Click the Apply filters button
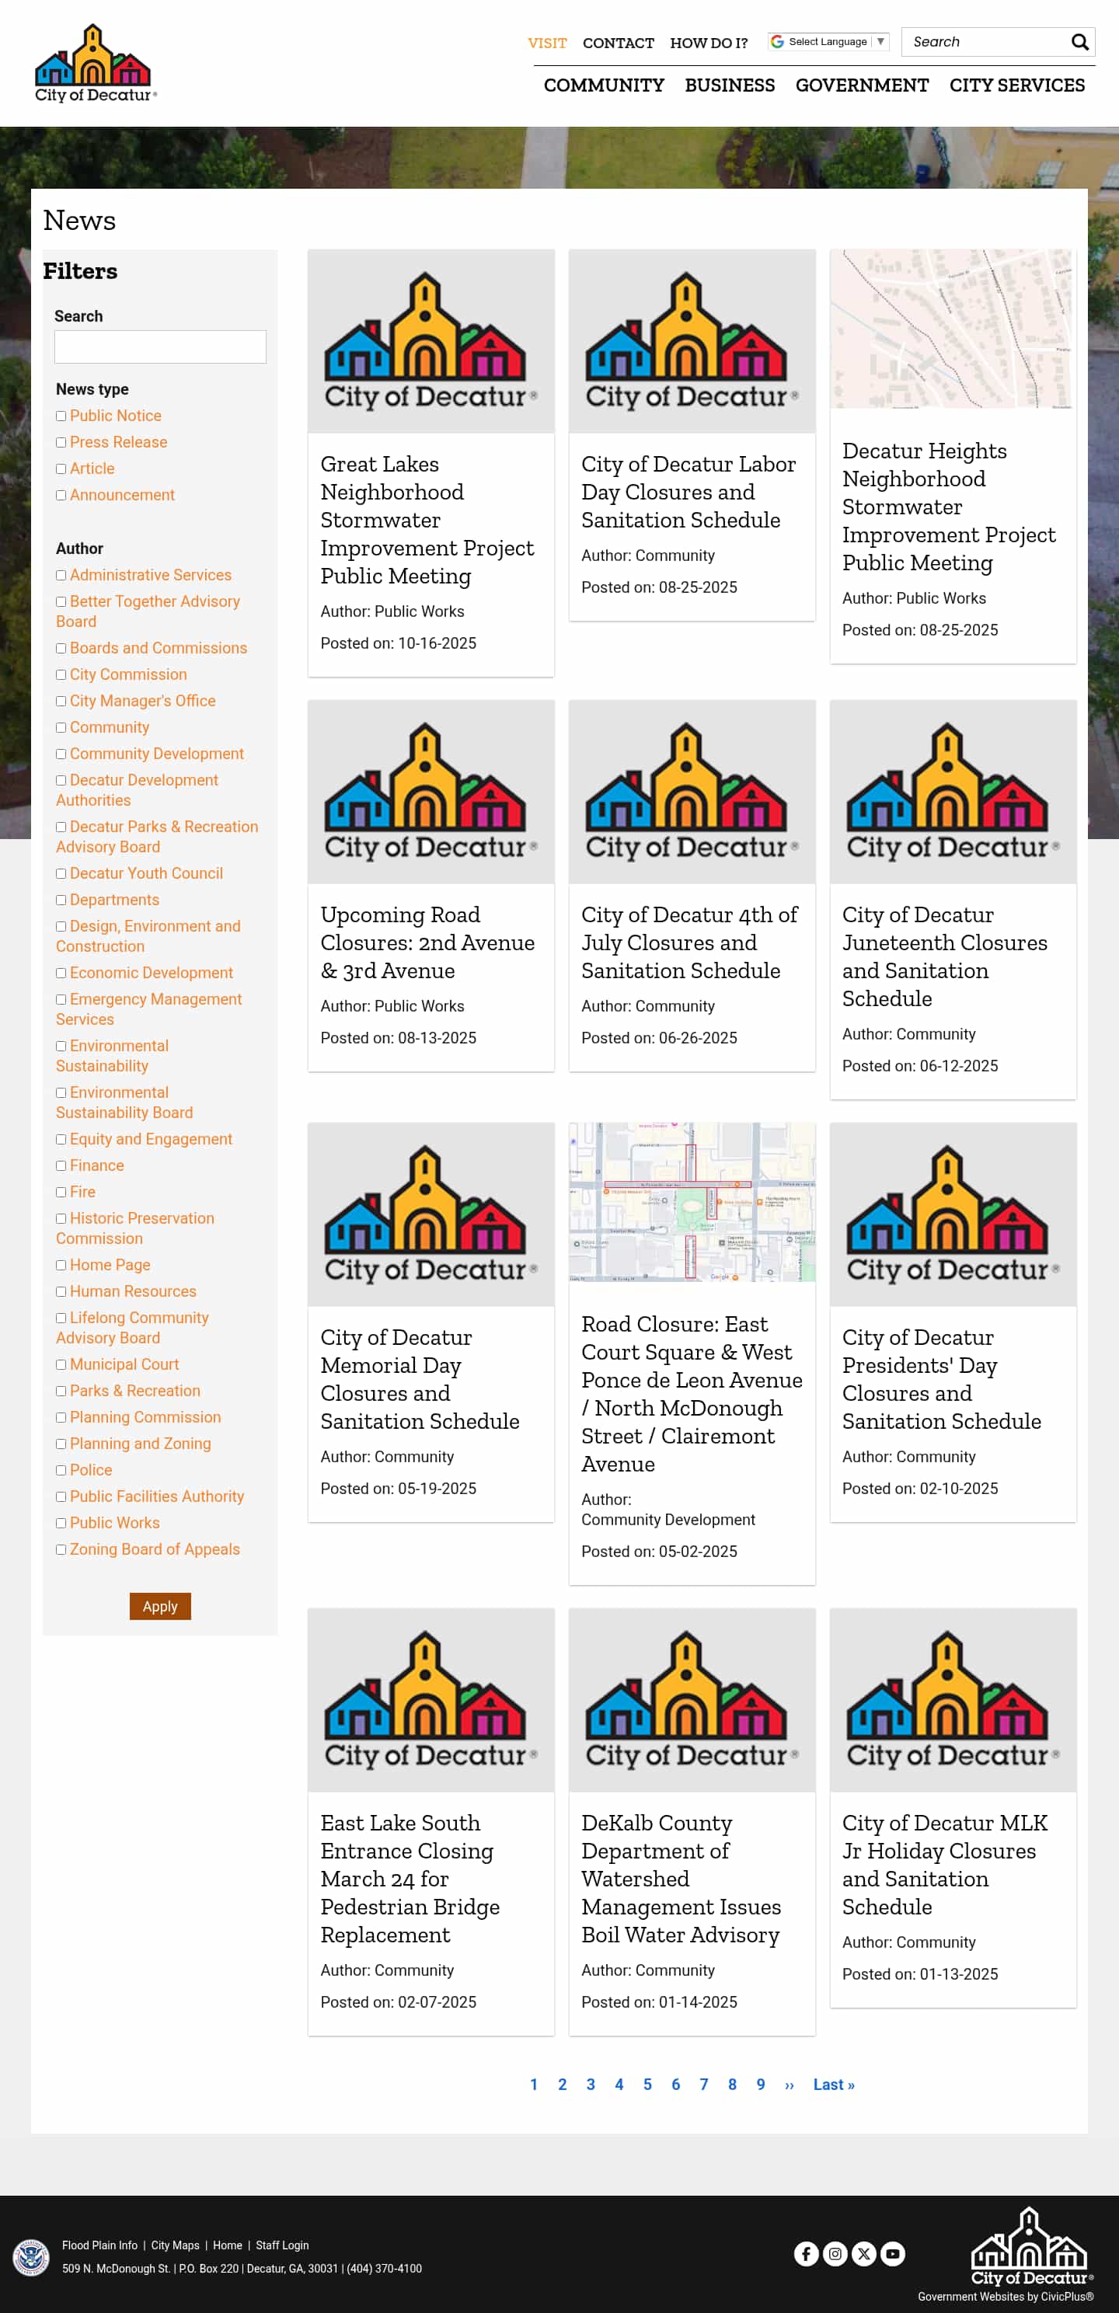This screenshot has width=1119, height=2313. coord(160,1606)
